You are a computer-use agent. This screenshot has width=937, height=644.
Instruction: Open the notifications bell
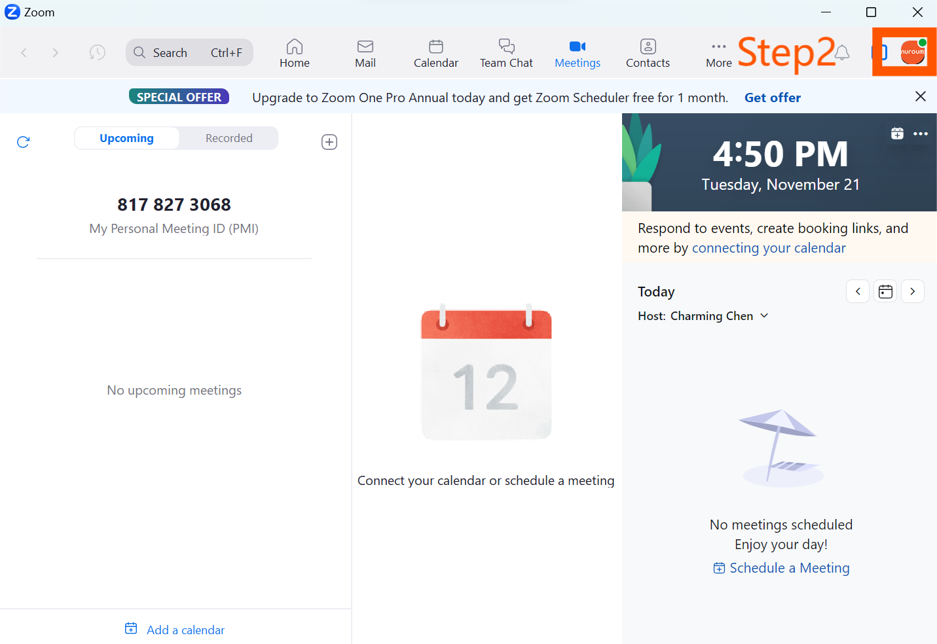point(842,52)
